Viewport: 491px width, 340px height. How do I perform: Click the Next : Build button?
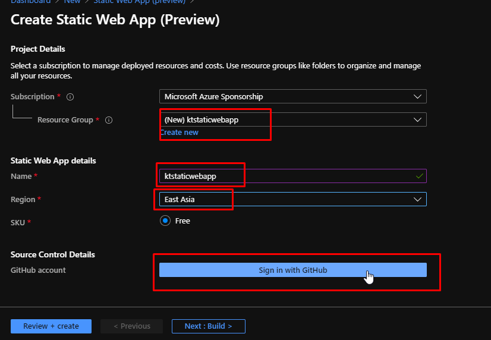tap(209, 326)
